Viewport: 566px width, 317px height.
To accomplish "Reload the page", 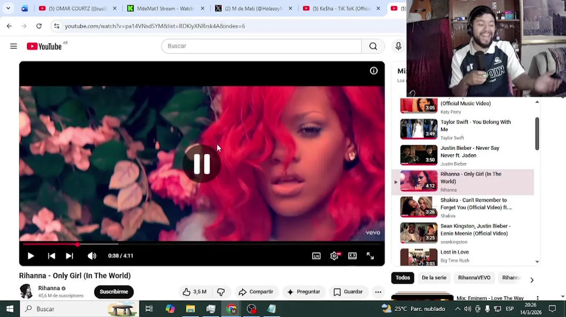I will (x=39, y=26).
